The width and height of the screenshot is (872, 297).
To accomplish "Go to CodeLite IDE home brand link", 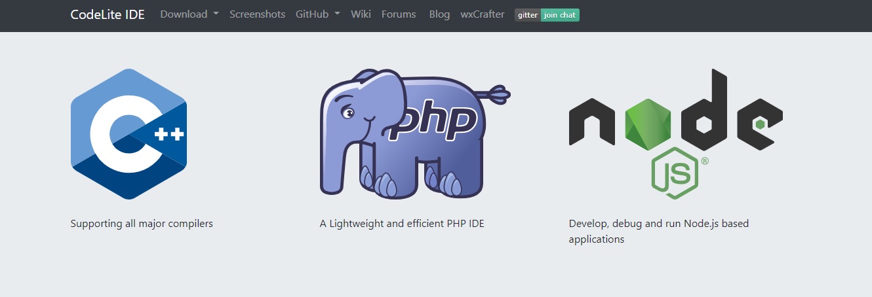I will [108, 14].
